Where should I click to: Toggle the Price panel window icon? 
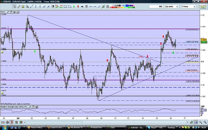click(x=11, y=12)
